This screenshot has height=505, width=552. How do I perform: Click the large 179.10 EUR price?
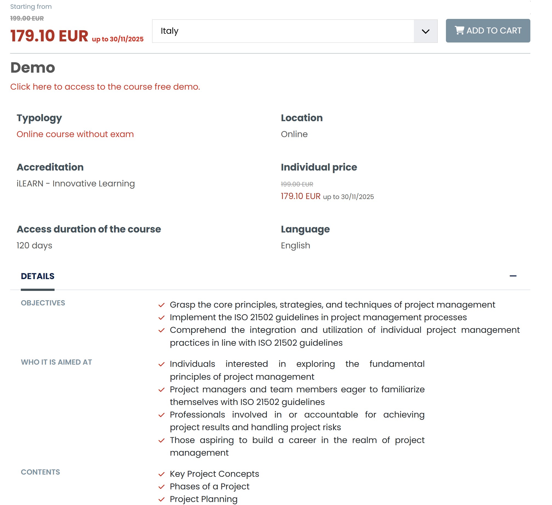click(x=49, y=36)
